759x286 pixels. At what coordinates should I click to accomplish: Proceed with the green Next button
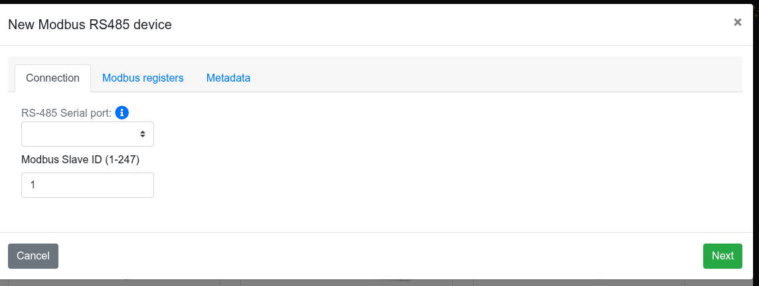(722, 256)
